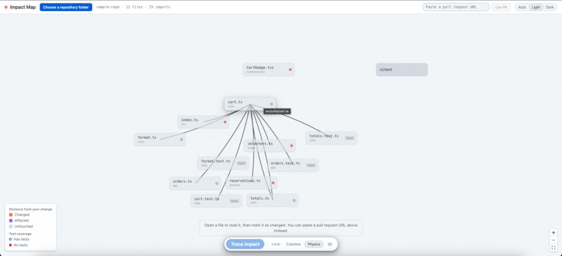Switch theme to Dark
The image size is (562, 256).
coord(550,7)
